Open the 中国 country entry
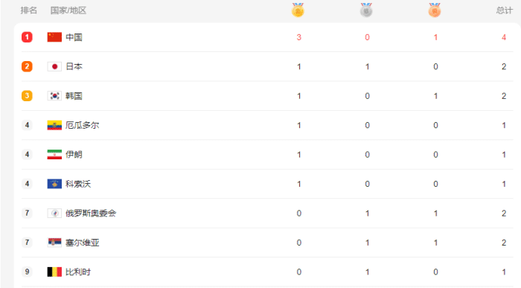This screenshot has width=521, height=288. 74,37
